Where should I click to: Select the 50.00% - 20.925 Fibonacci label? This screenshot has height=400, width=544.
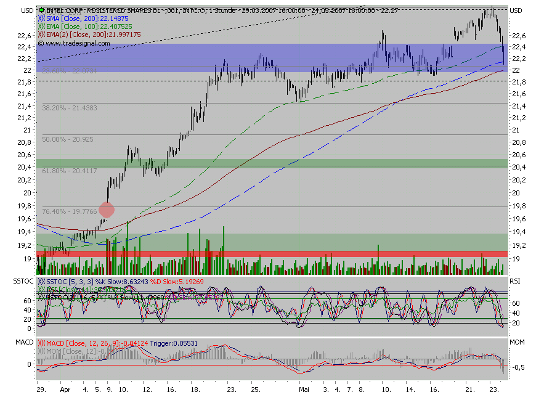coord(68,140)
